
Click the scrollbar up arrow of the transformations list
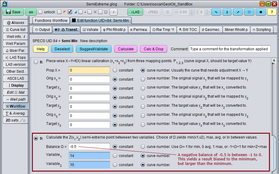point(274,60)
